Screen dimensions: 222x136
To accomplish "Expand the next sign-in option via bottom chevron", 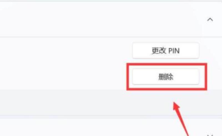I will (210, 135).
